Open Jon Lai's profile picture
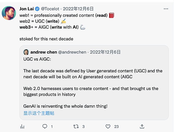This screenshot has height=132, width=174. point(9,13)
